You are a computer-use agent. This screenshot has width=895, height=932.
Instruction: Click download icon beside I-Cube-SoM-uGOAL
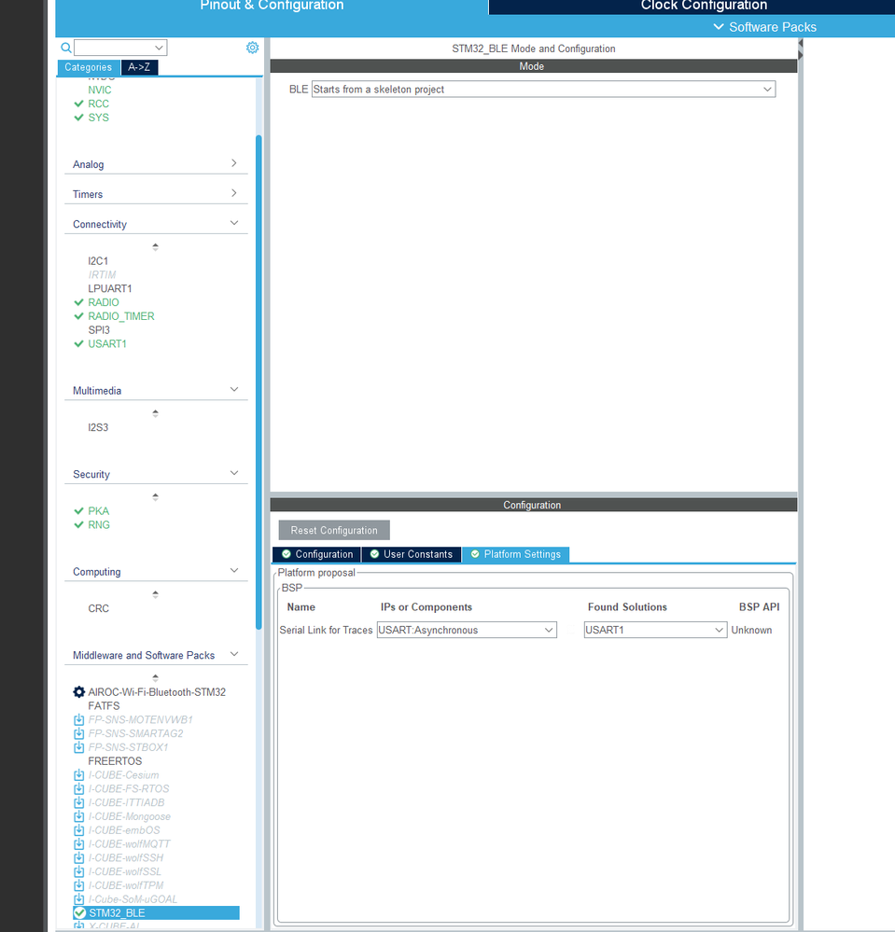[78, 899]
